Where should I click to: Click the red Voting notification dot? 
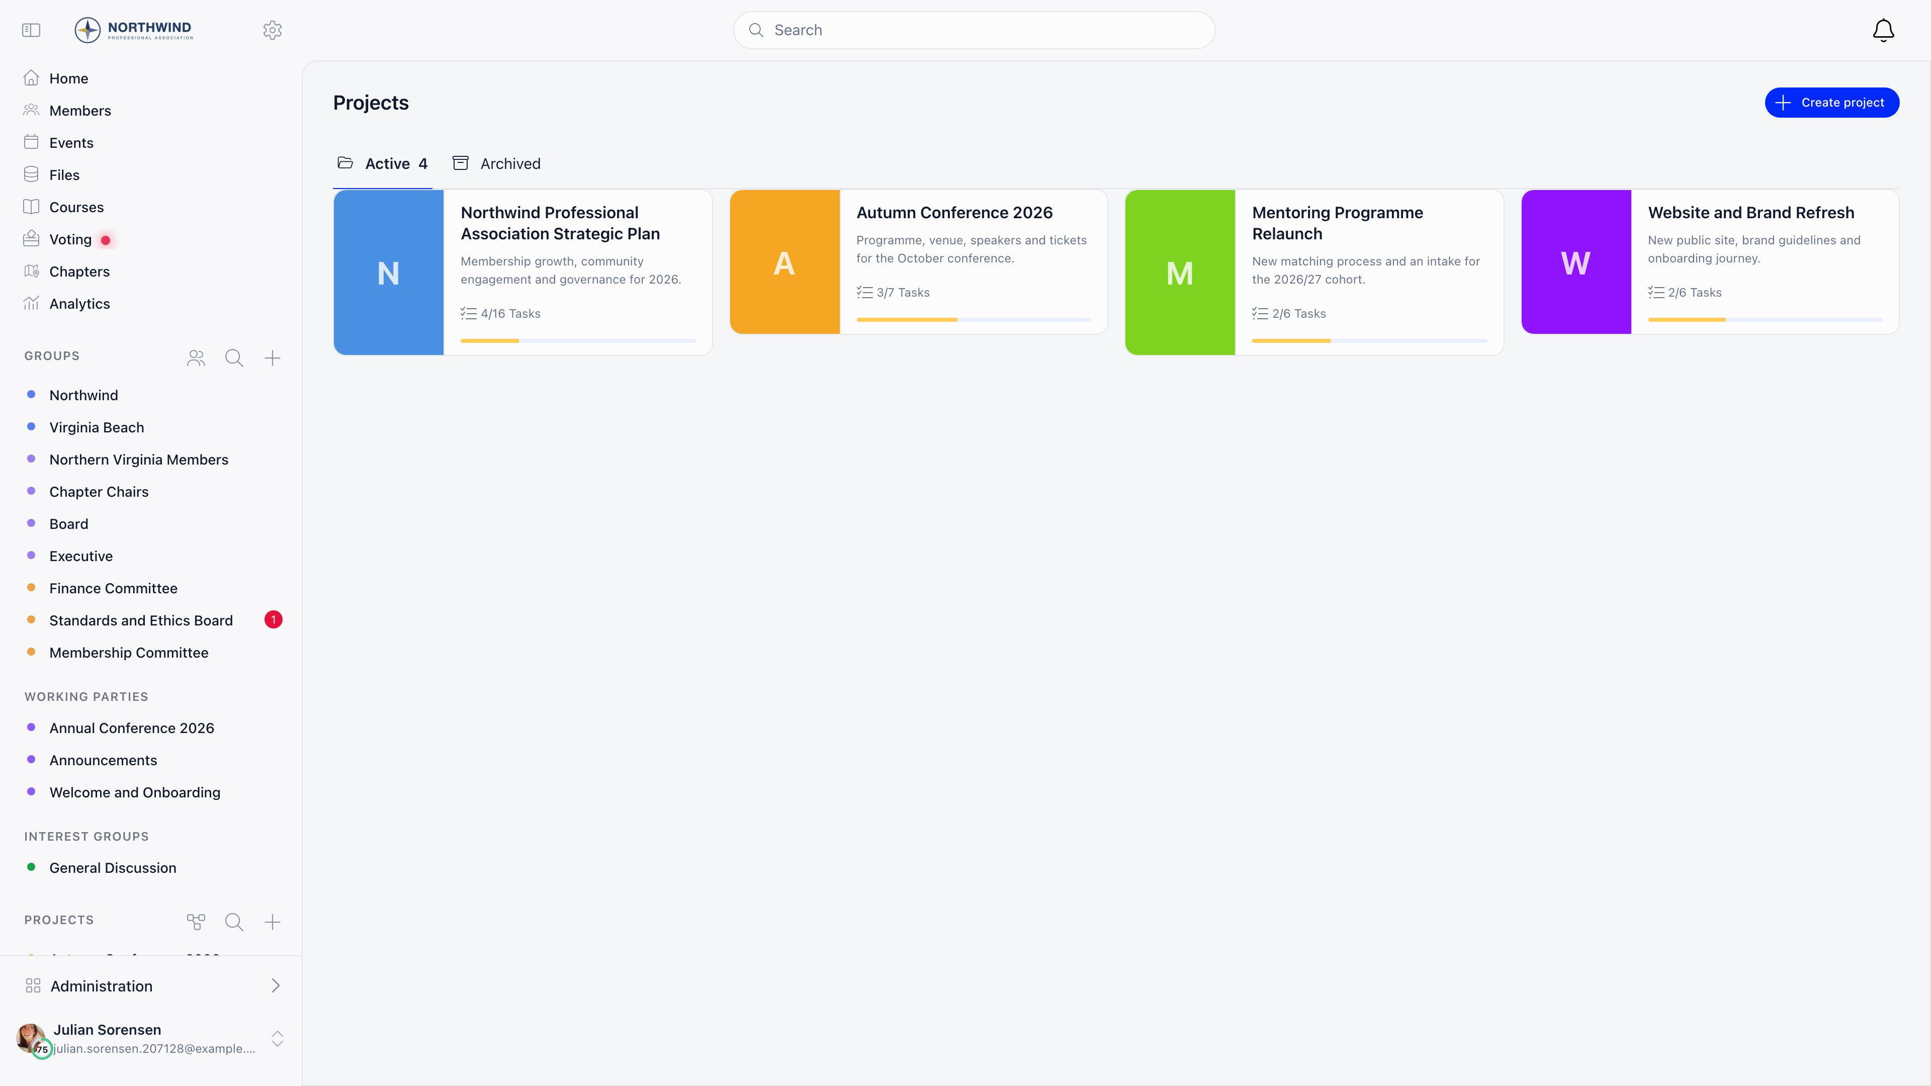coord(106,240)
